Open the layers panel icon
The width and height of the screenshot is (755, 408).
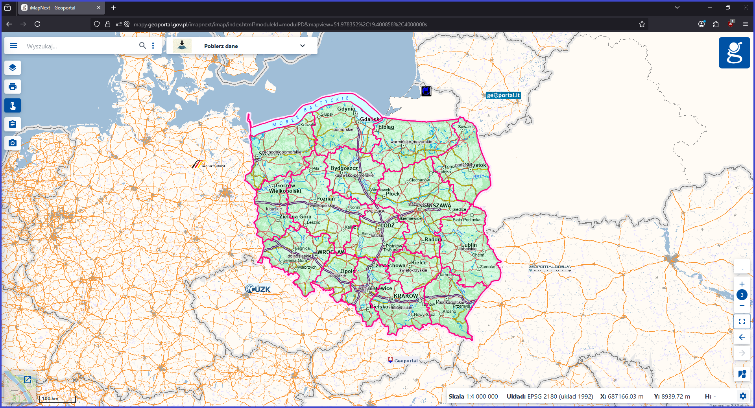tap(12, 67)
